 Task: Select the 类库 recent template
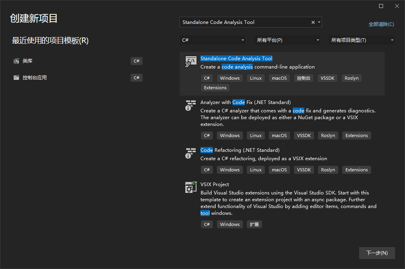pyautogui.click(x=28, y=61)
